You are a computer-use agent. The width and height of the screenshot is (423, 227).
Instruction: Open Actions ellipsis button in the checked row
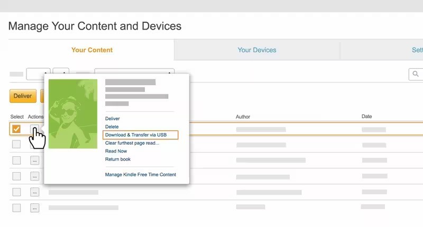34,129
